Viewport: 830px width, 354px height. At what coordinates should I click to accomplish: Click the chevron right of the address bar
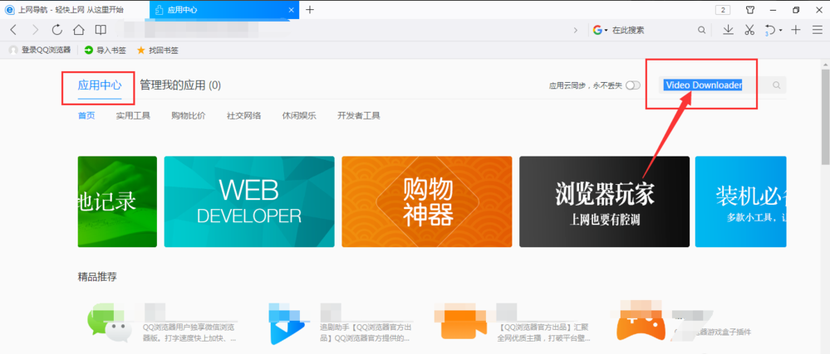576,30
